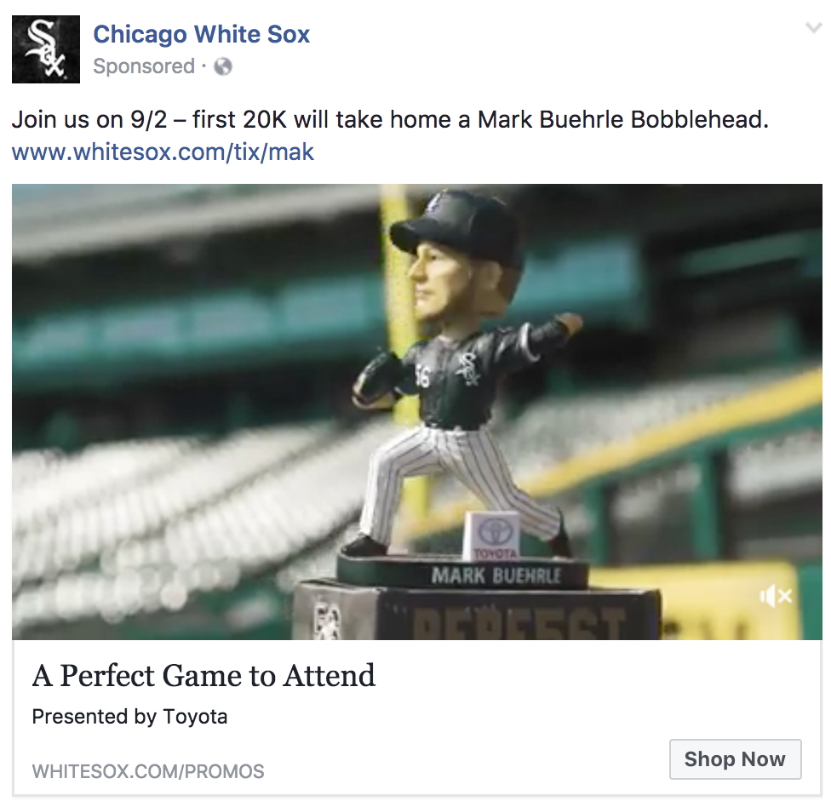This screenshot has height=807, width=831.
Task: Open the WHITESOX.COM/PROMOS domain text
Action: tap(148, 771)
